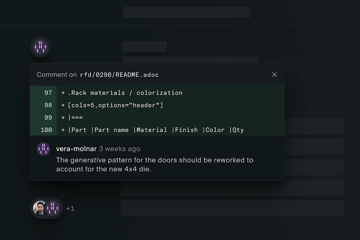Click the comment text about the generative pattern
This screenshot has height=240, width=360.
[x=154, y=164]
